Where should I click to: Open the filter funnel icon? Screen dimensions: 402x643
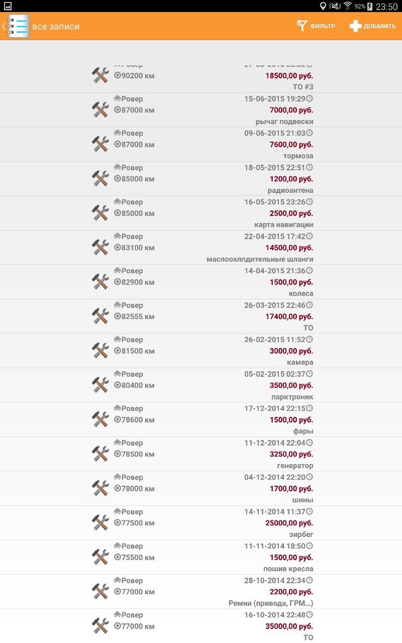[302, 26]
